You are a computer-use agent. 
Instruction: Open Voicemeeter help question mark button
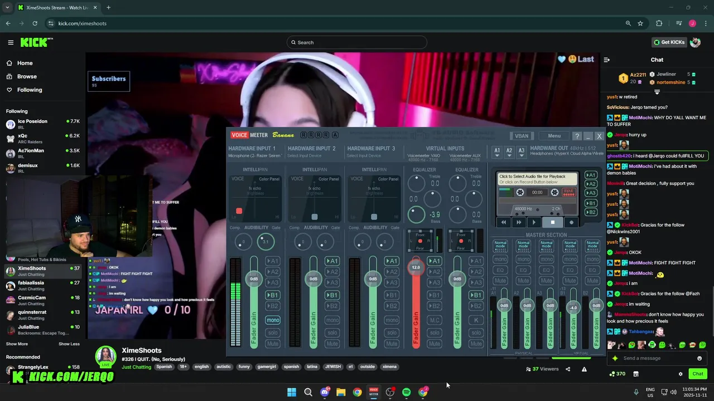point(577,136)
